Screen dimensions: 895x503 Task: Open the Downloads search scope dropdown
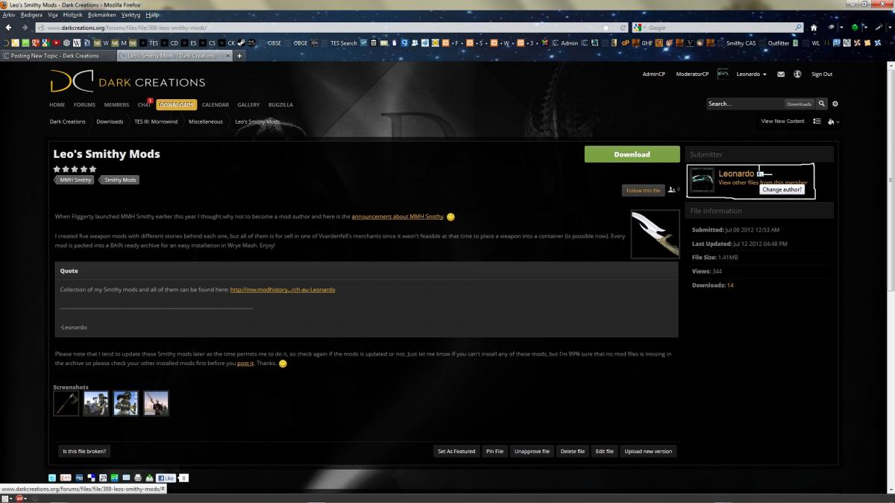point(800,104)
